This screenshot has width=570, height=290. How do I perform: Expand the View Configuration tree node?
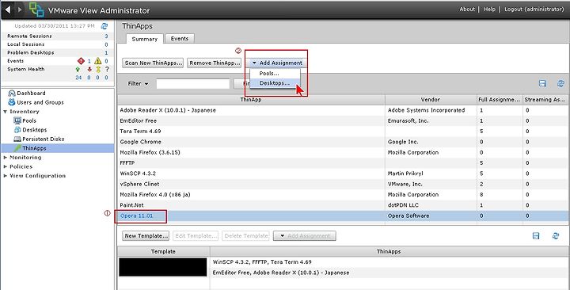point(5,175)
